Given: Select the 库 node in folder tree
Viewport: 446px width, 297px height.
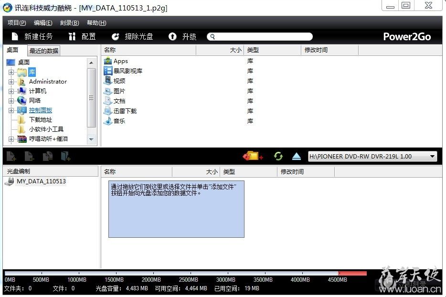Looking at the screenshot, I should pos(32,72).
